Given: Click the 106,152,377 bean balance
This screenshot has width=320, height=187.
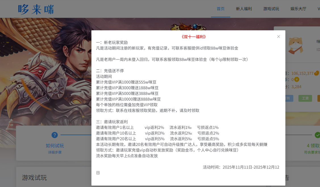Looking at the screenshot, I should click(302, 73).
